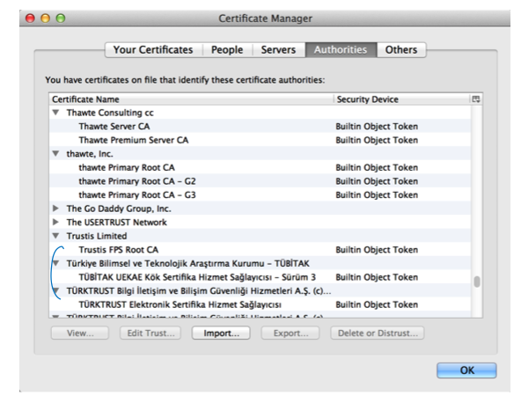This screenshot has width=528, height=396.
Task: Collapse the Türkiye Bilimsel ve Teknolojik group
Action: (56, 263)
